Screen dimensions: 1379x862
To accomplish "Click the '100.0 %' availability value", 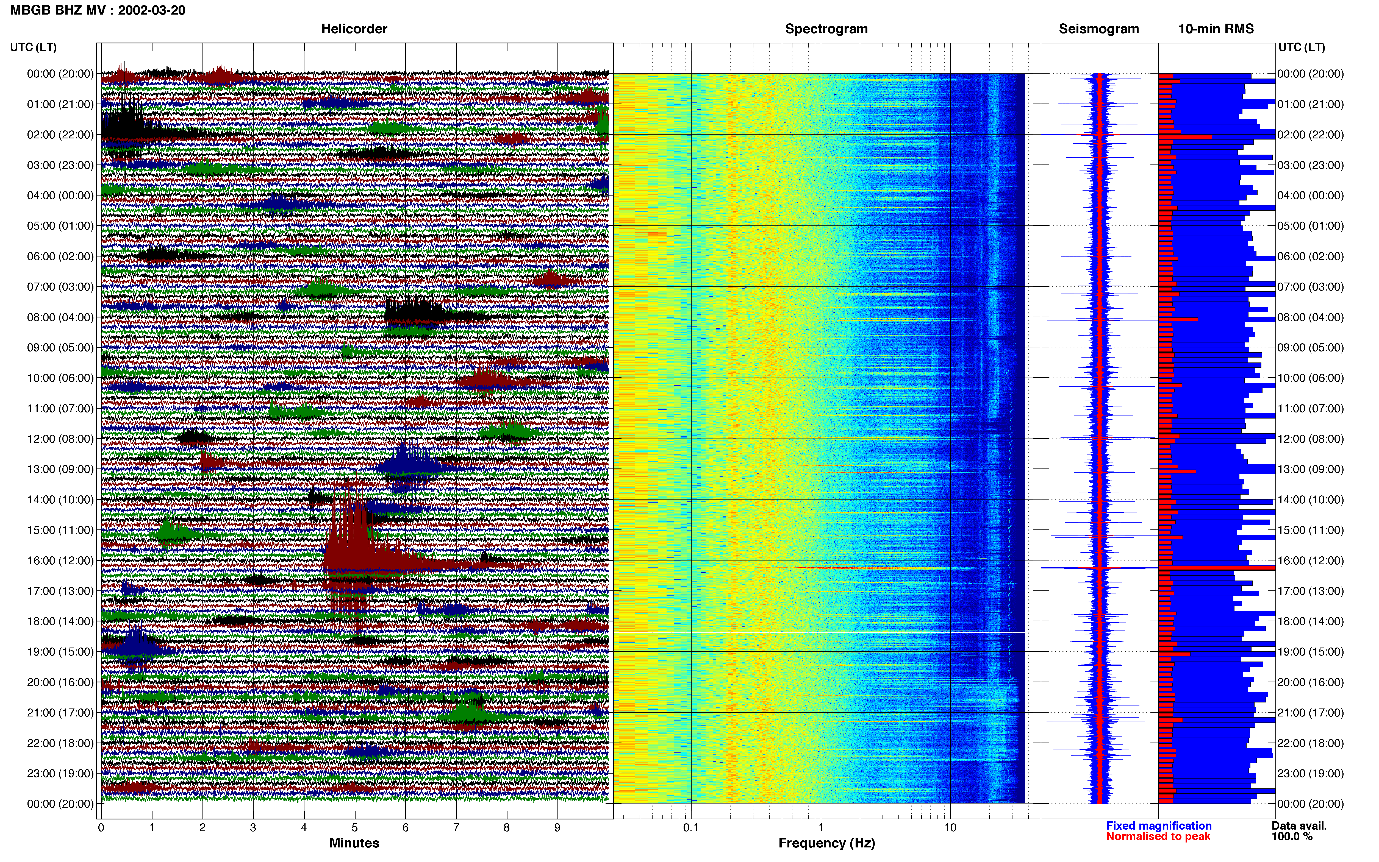I will (1292, 836).
